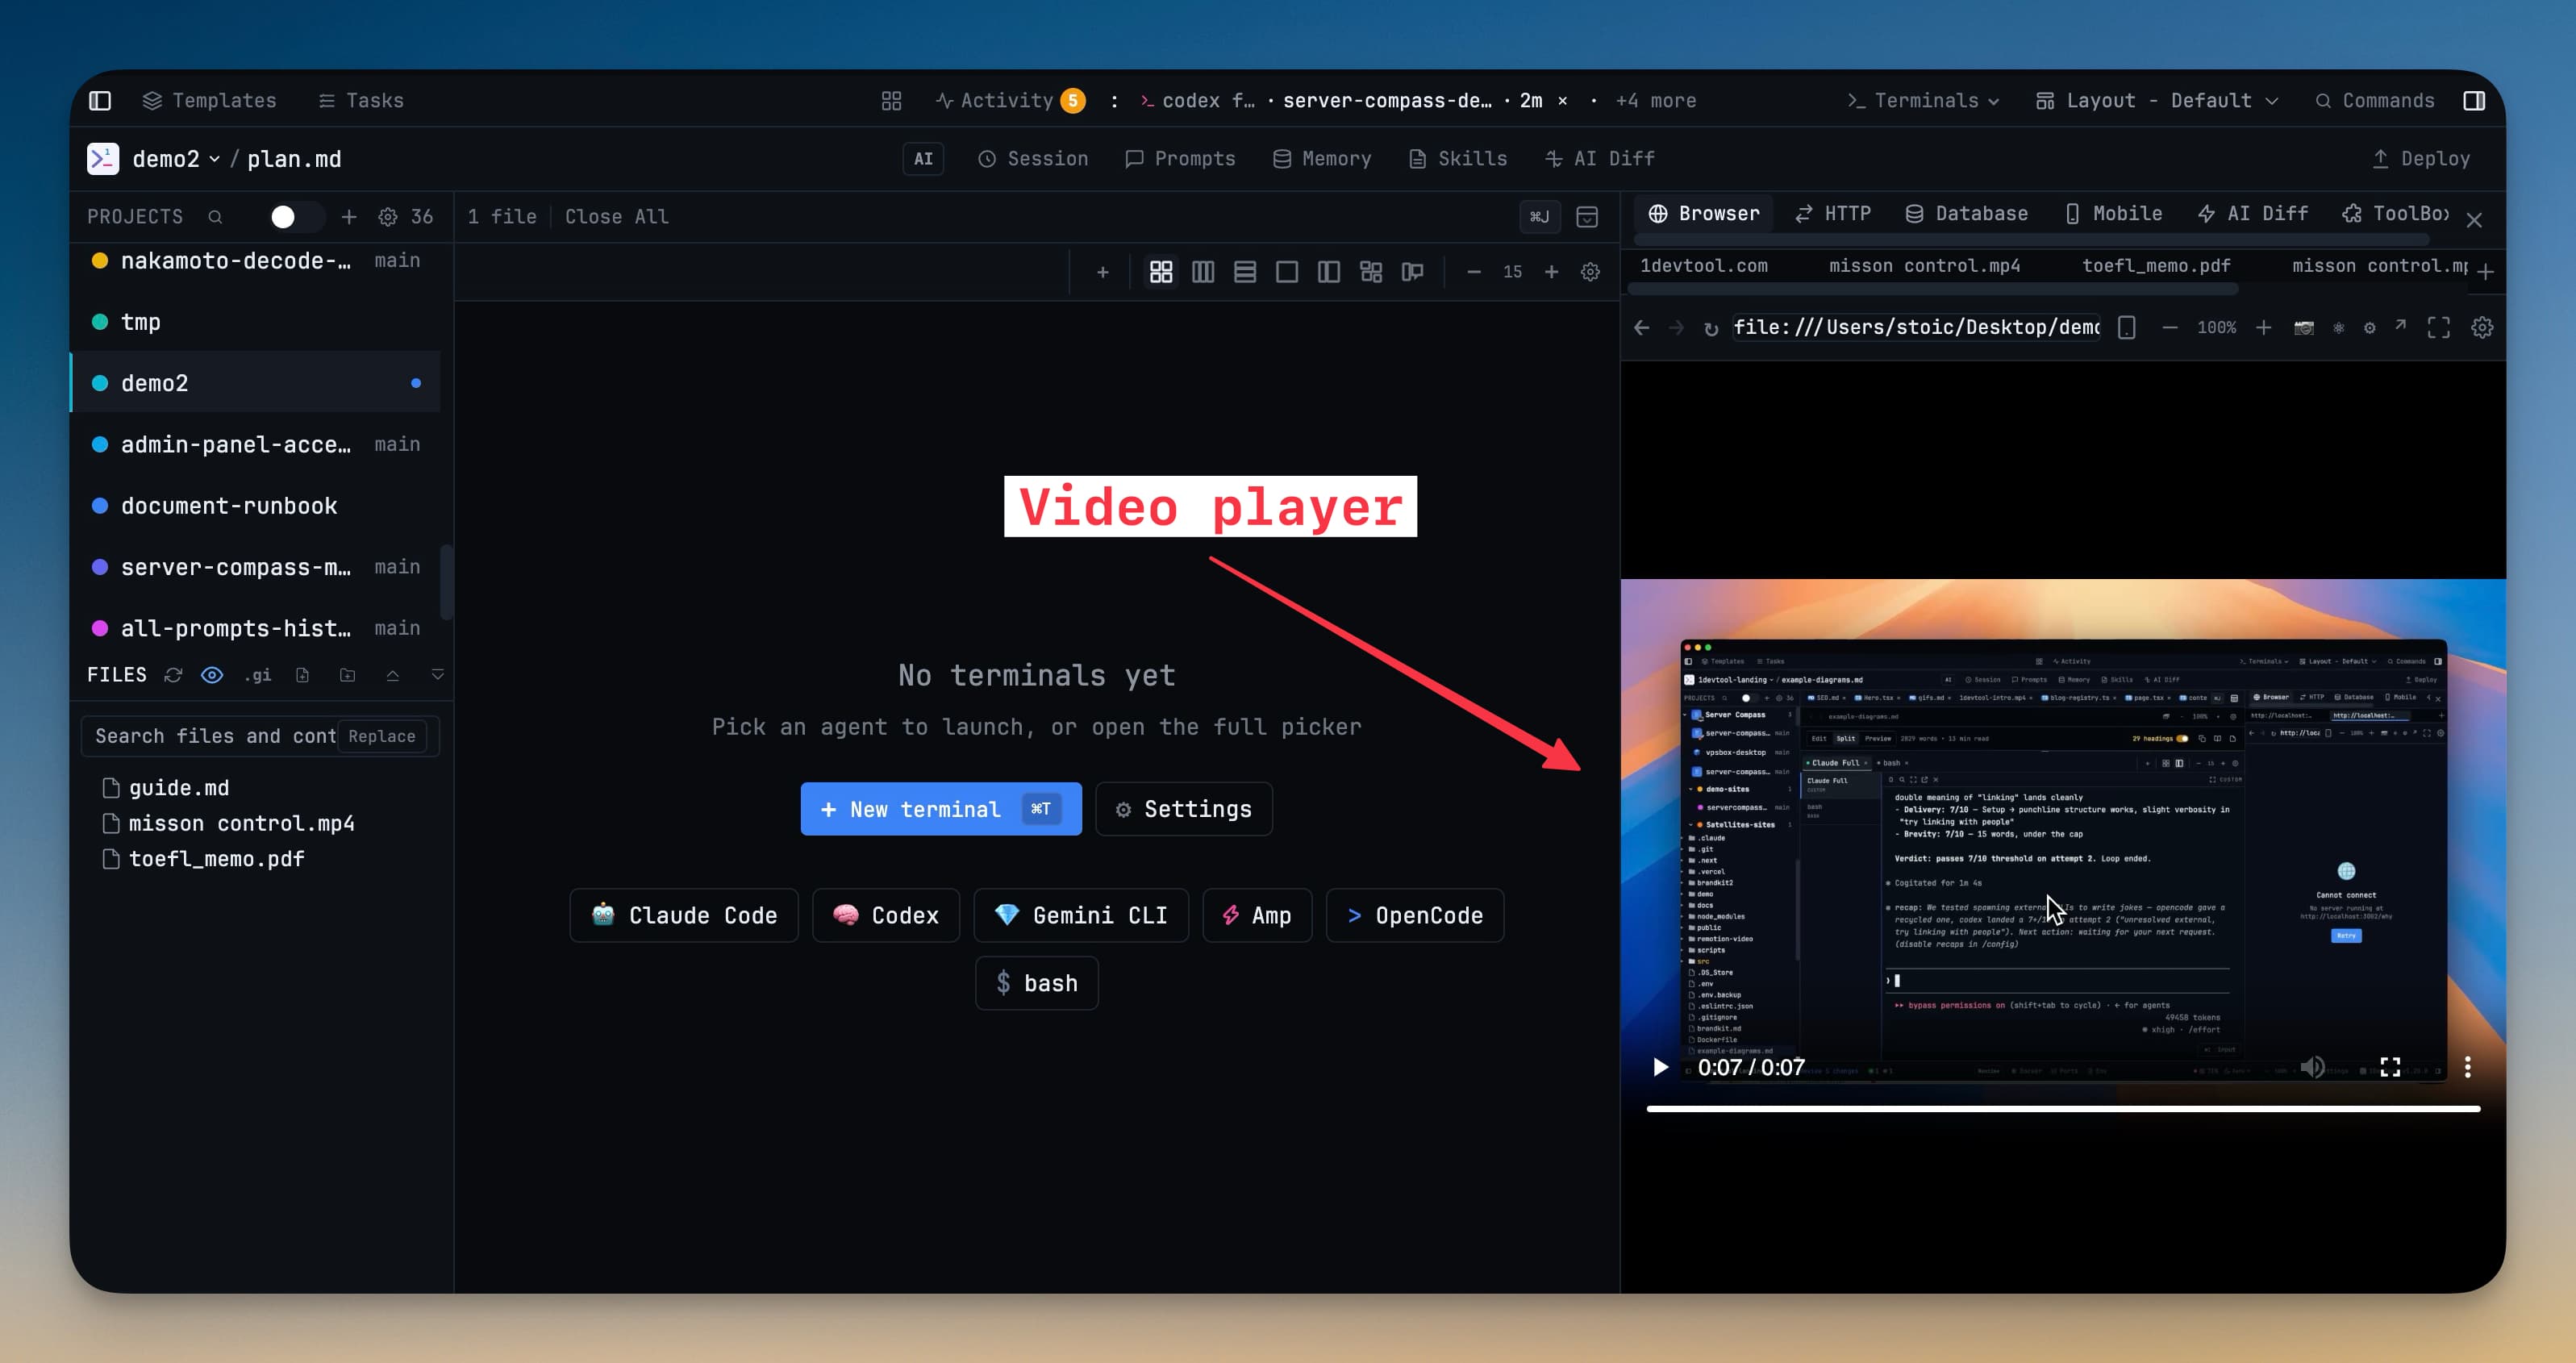Click Close All files
2576x1363 pixels.
click(617, 217)
